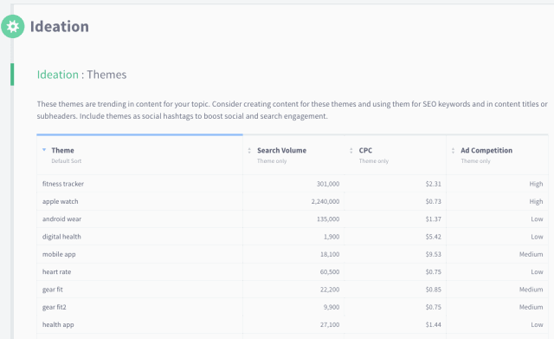Sort by the CPC sort arrows
The width and height of the screenshot is (554, 339).
point(351,151)
